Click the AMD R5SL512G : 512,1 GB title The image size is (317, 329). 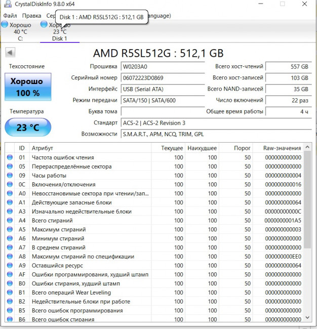[158, 53]
